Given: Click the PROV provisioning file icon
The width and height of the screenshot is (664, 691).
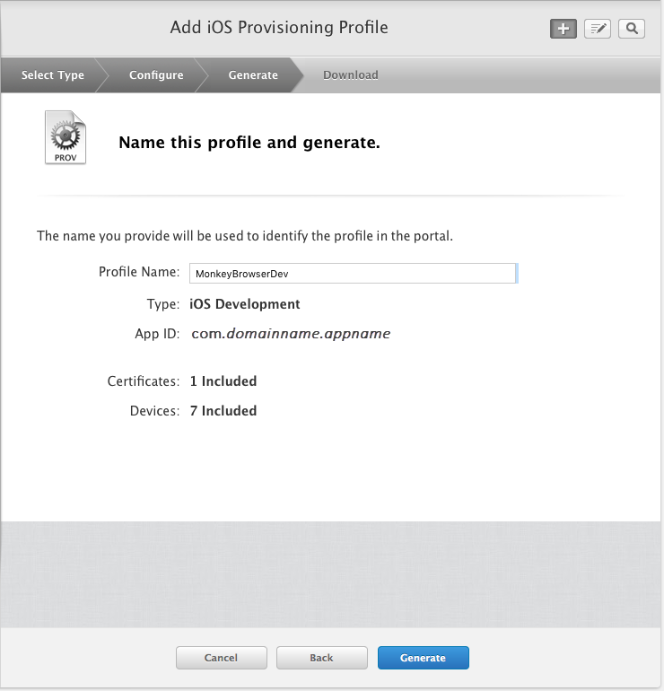Looking at the screenshot, I should pyautogui.click(x=66, y=138).
